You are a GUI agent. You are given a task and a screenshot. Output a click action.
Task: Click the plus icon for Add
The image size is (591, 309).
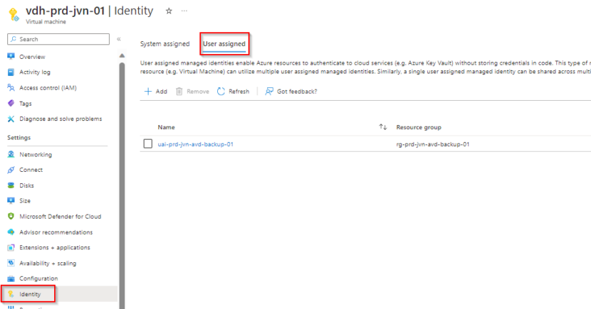148,92
